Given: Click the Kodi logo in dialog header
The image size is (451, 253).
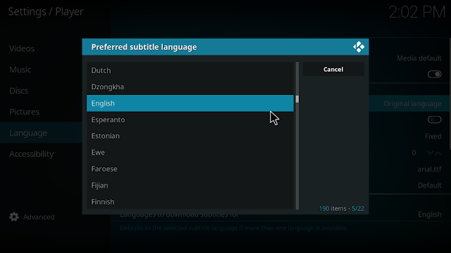Looking at the screenshot, I should (359, 47).
